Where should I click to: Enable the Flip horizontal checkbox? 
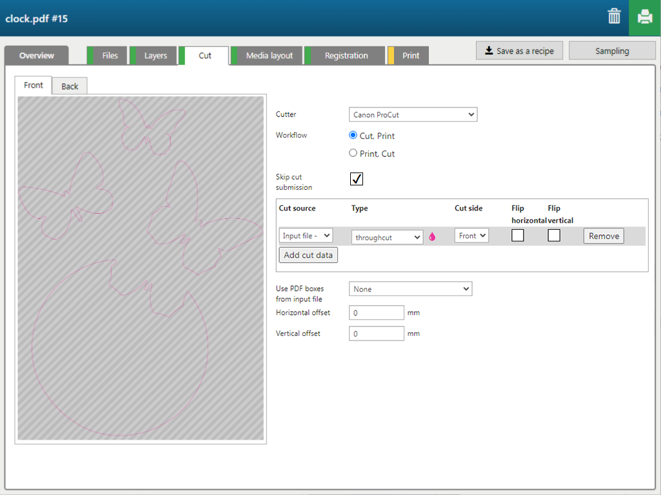click(x=517, y=236)
